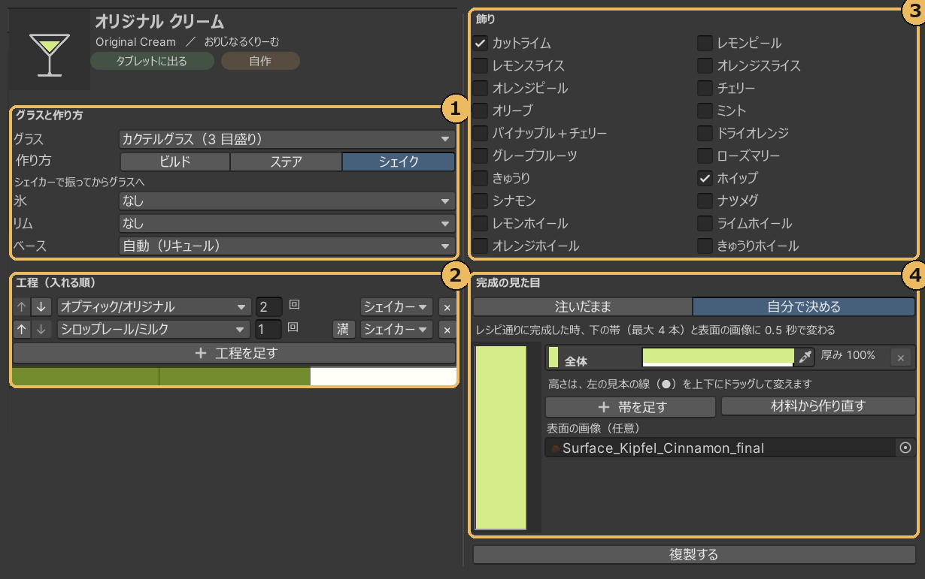The image size is (925, 579).
Task: Pick color with the eyedropper icon
Action: click(x=805, y=357)
